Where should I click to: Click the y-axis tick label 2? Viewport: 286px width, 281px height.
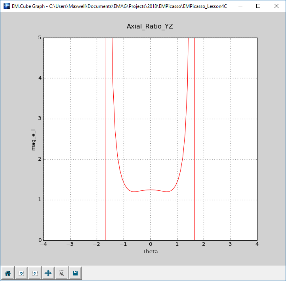click(40, 159)
